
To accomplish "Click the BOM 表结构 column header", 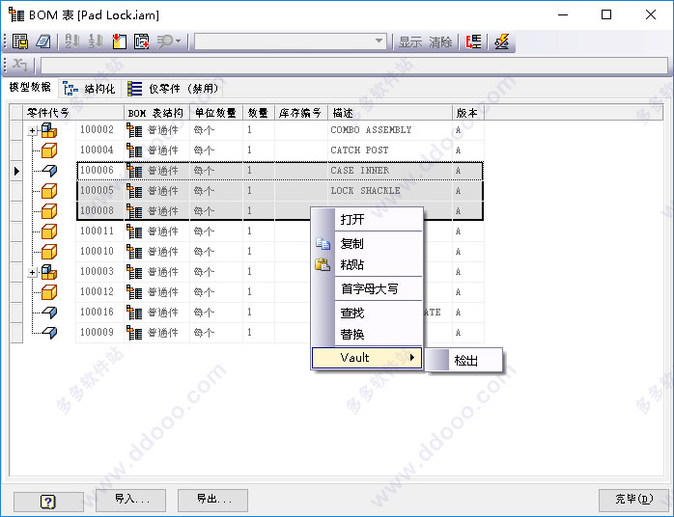I will (156, 113).
